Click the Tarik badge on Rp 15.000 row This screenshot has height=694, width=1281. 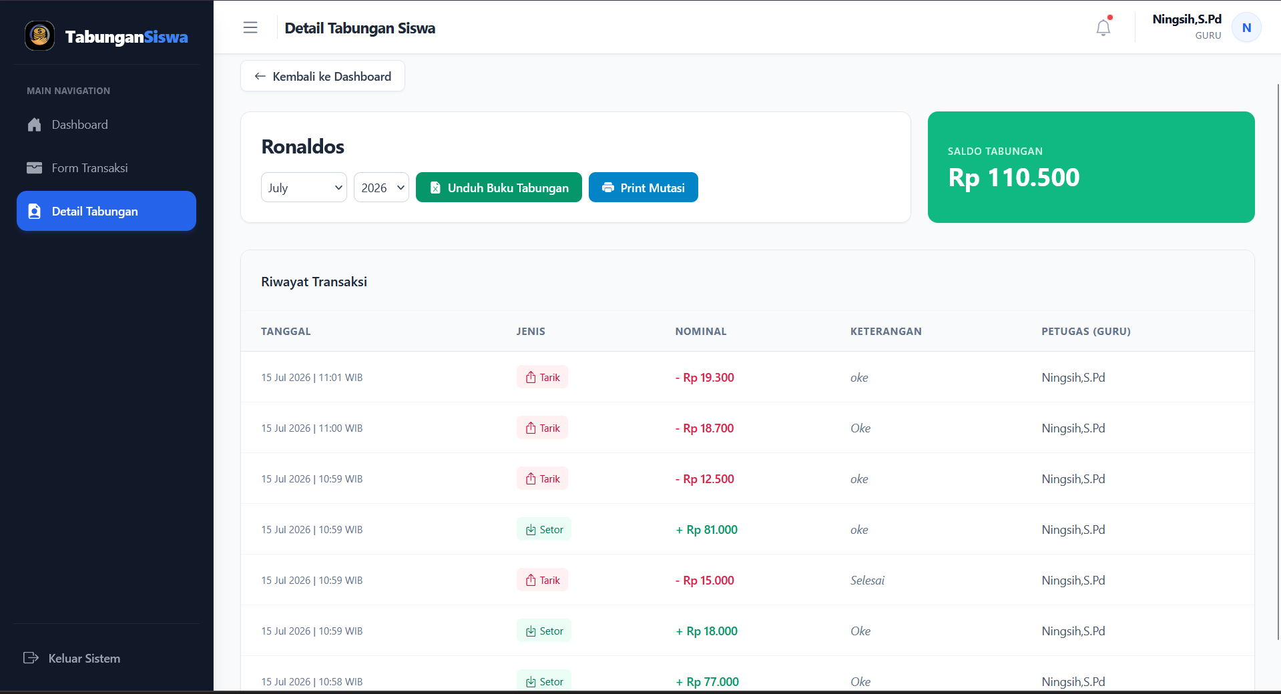click(542, 580)
